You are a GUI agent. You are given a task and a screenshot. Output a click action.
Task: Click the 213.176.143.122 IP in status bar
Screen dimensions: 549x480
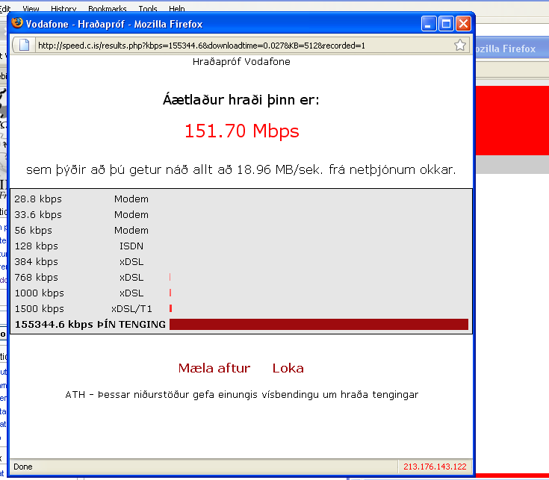tap(434, 467)
